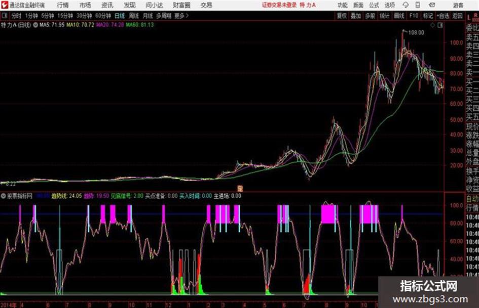The image size is (479, 308).
Task: Open the 问小达 menu
Action: pyautogui.click(x=154, y=5)
